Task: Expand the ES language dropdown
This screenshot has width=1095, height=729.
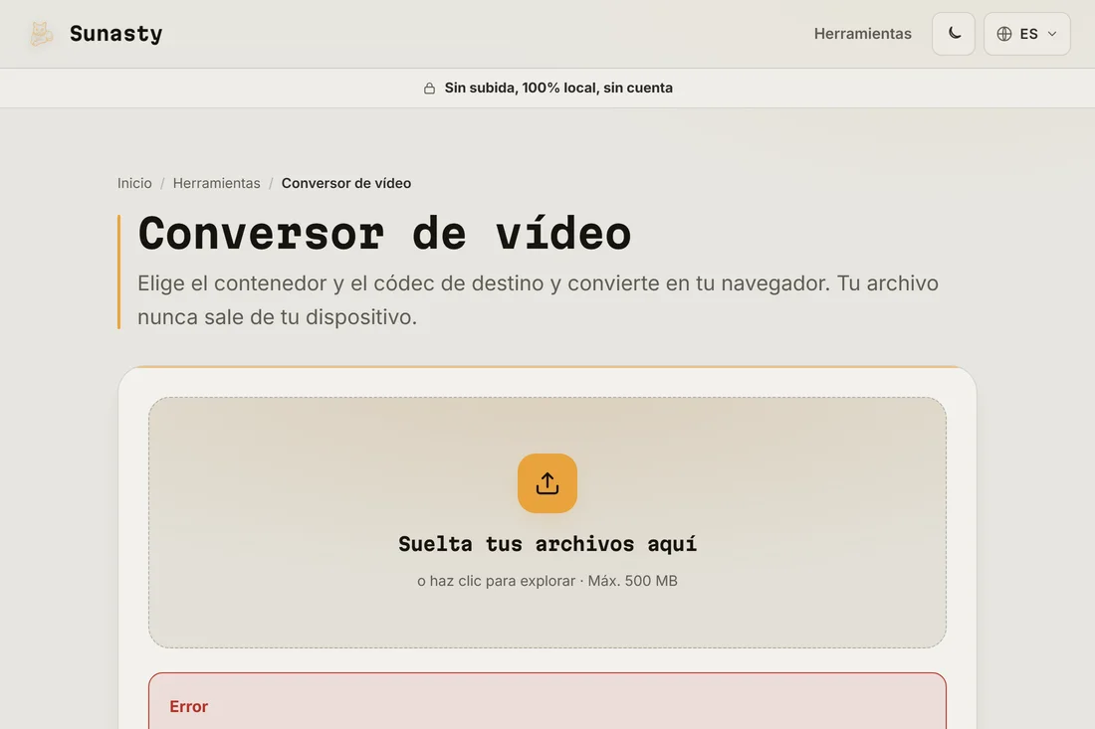Action: (1026, 34)
